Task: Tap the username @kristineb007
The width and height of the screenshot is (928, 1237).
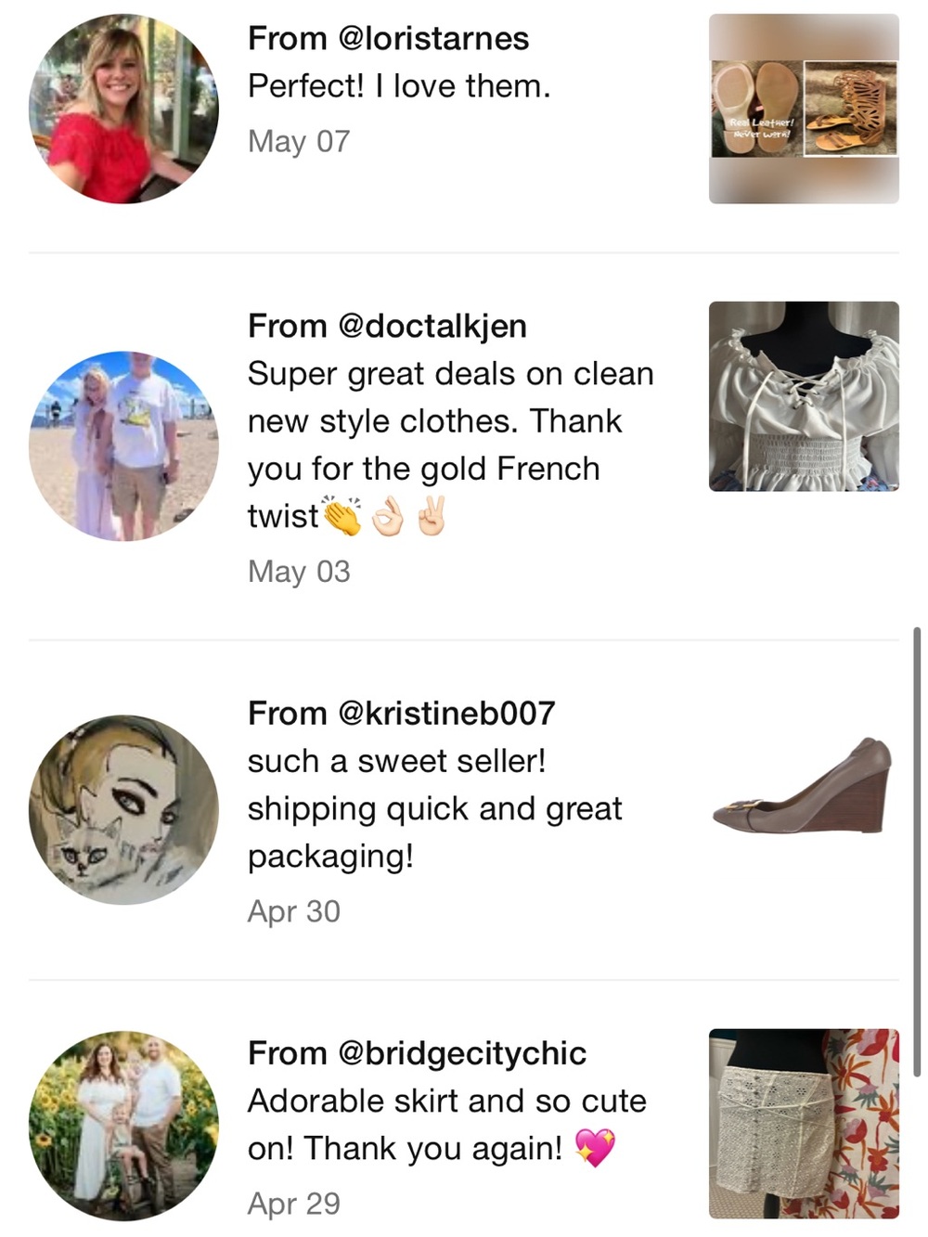Action: pyautogui.click(x=446, y=713)
